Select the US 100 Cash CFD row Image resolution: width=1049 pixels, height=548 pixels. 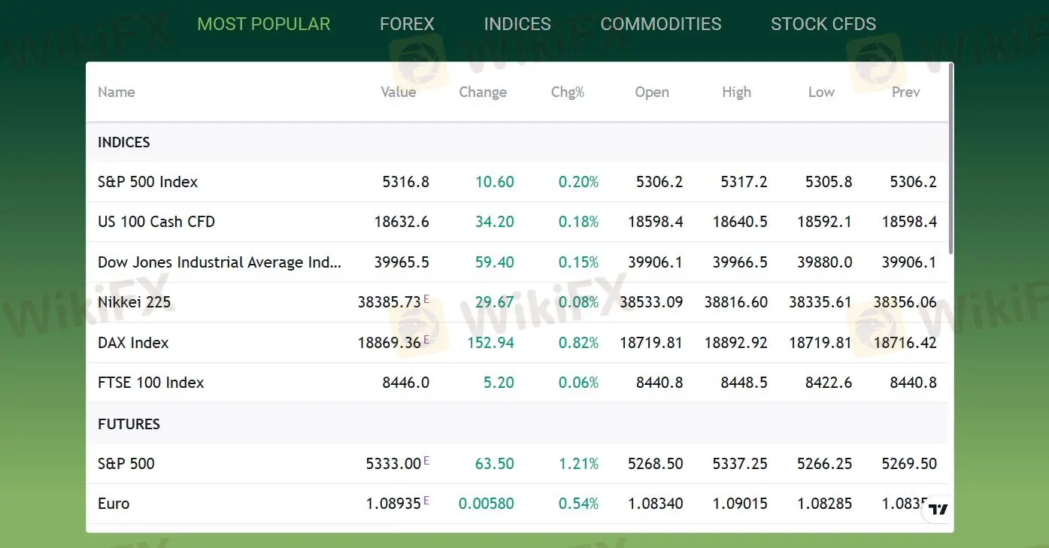[x=156, y=222]
